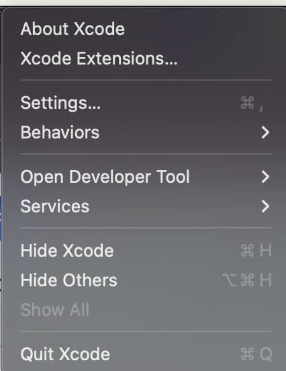Viewport: 286px width, 371px height.
Task: Click the Command-comma shortcut beside Settings
Action: 252,104
